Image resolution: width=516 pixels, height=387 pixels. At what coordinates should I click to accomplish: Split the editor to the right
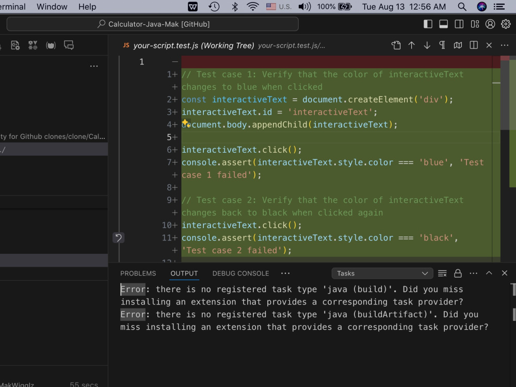pyautogui.click(x=474, y=45)
